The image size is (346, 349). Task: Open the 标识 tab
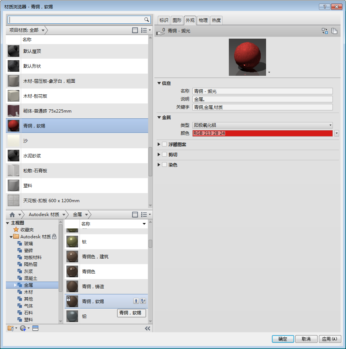pos(164,20)
